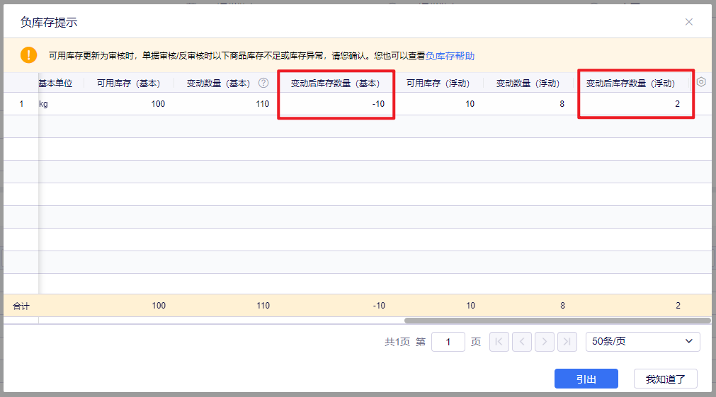Click the 我知道了 button
Screen dimensions: 716x397
665,379
